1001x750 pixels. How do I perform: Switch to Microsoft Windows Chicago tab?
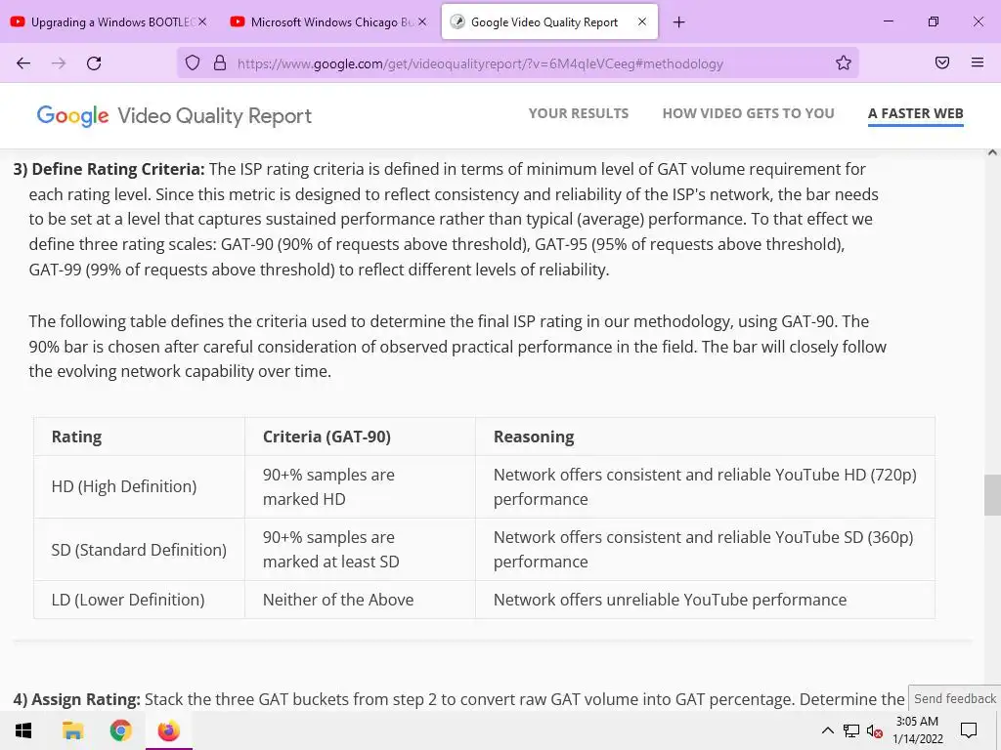[328, 22]
